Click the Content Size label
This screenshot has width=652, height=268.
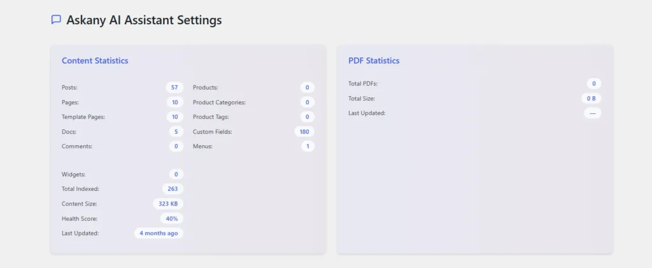coord(80,204)
